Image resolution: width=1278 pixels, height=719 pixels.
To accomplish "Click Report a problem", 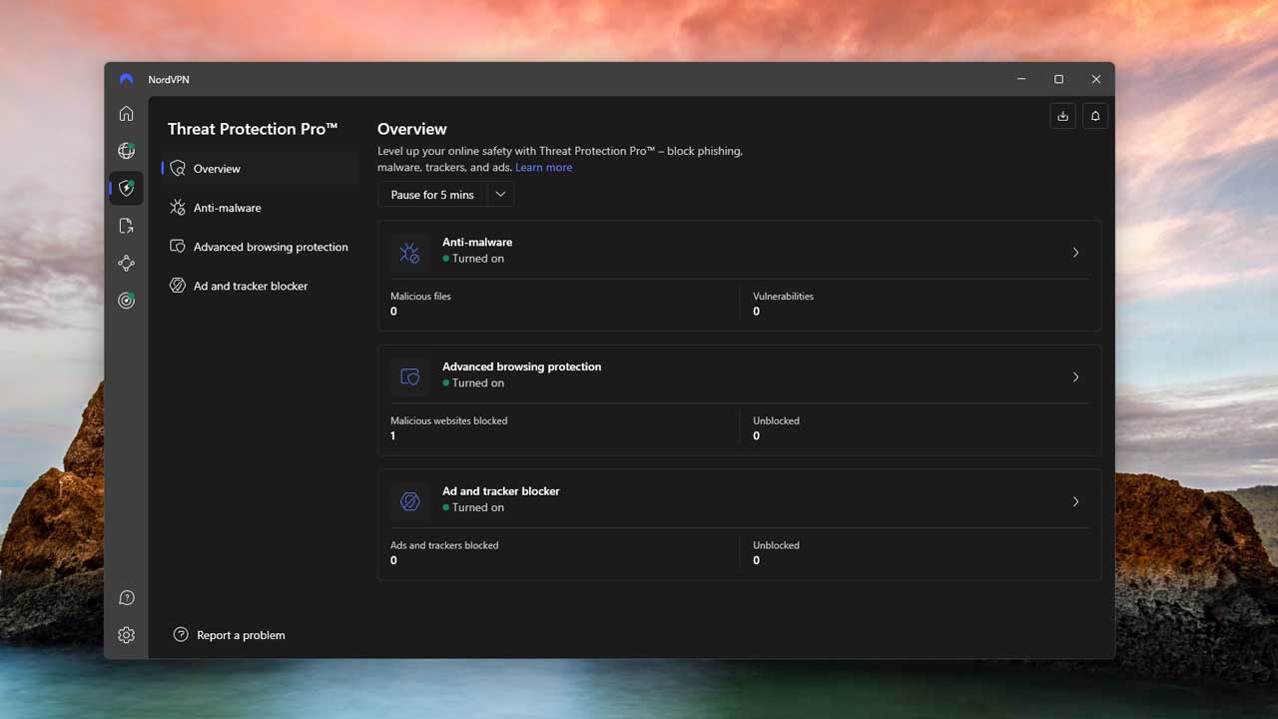I will (x=241, y=635).
